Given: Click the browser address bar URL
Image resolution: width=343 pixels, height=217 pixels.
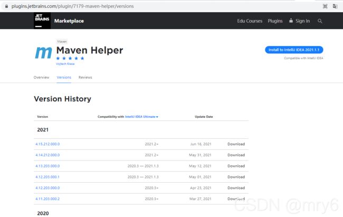Looking at the screenshot, I should pos(72,6).
